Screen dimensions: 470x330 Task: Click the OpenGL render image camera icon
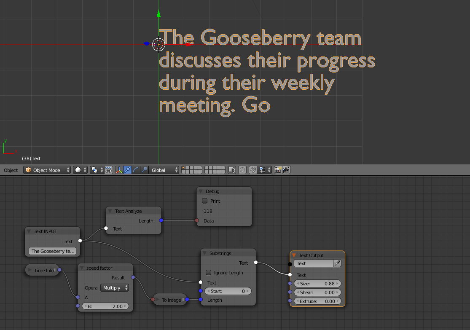278,170
